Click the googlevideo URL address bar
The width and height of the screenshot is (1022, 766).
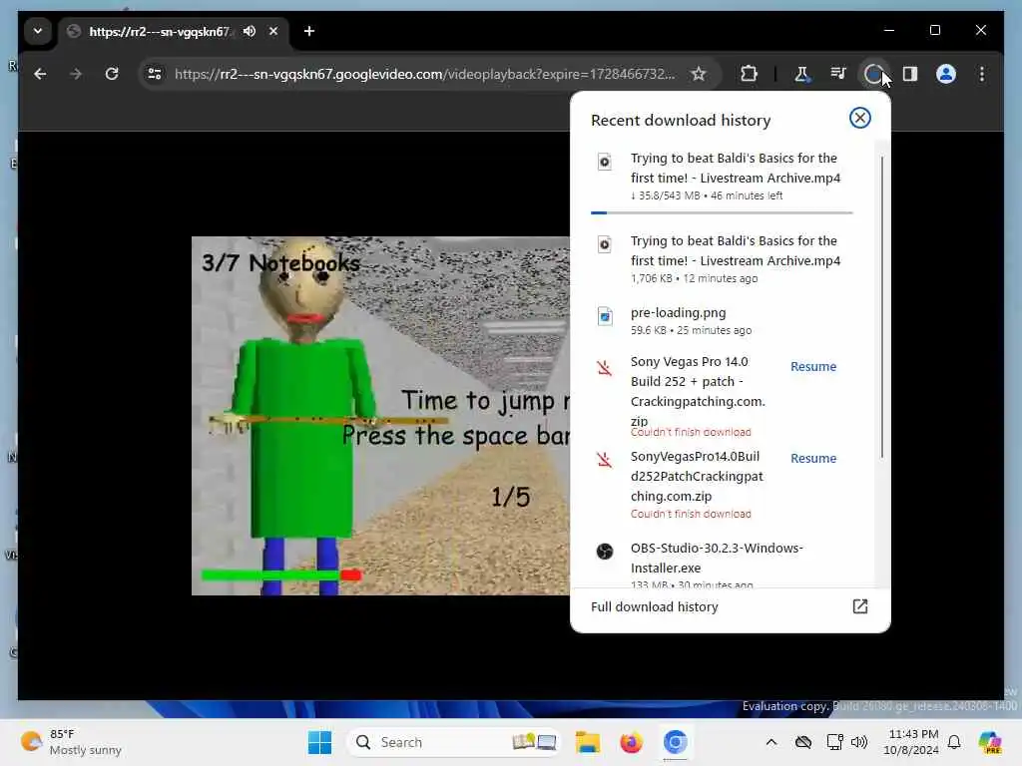click(x=423, y=74)
